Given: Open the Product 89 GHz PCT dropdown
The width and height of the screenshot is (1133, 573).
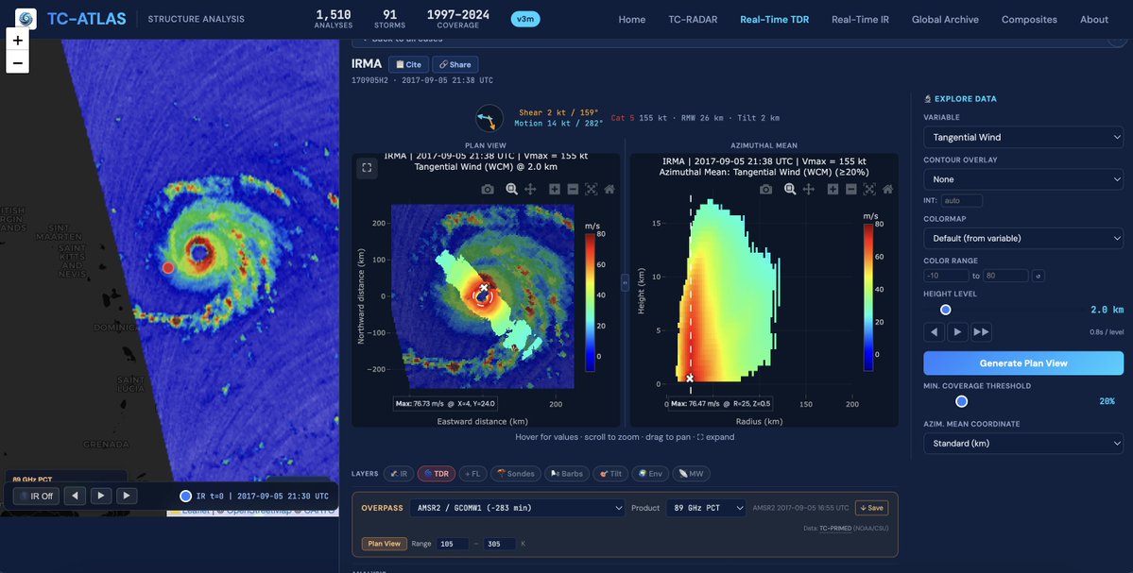Looking at the screenshot, I should [x=706, y=508].
